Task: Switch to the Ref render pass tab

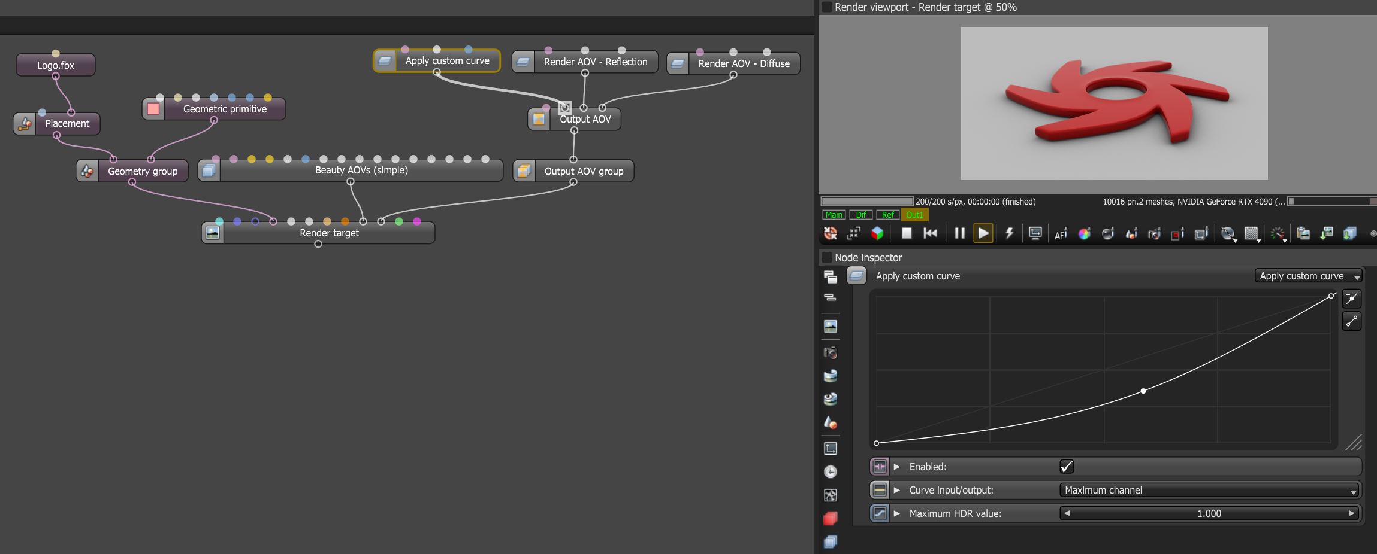Action: [x=888, y=215]
